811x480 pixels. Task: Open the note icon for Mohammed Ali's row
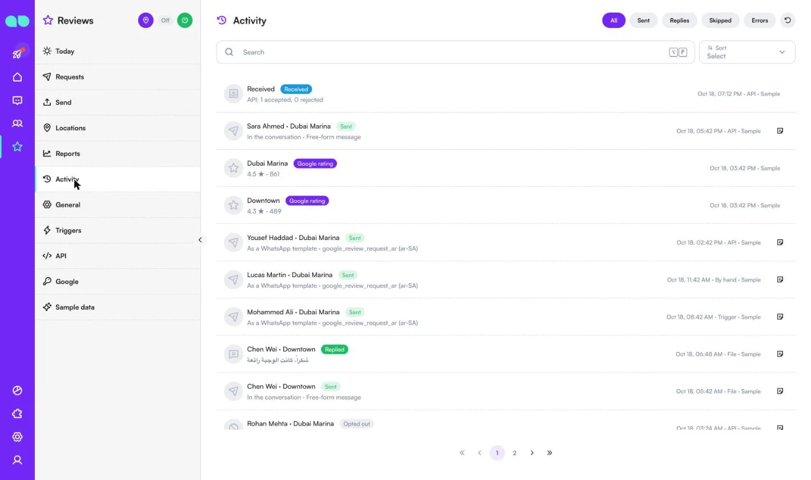(780, 317)
